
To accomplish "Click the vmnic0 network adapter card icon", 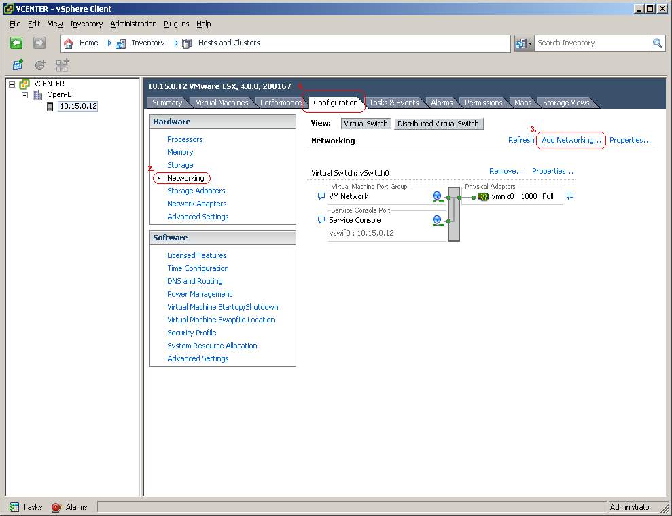I will tap(483, 196).
